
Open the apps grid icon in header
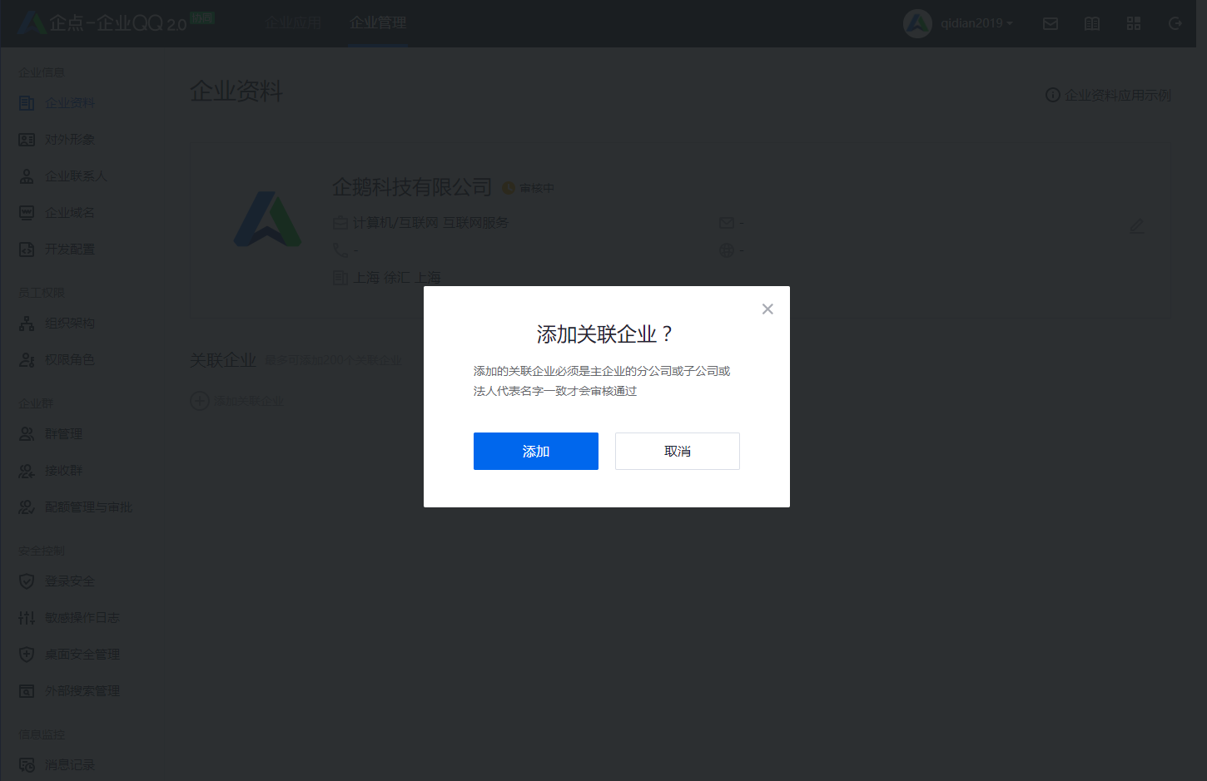[x=1134, y=23]
